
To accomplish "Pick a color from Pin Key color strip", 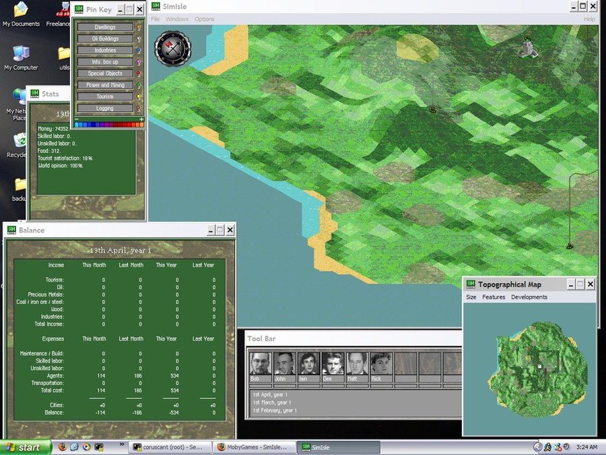I will coord(109,125).
